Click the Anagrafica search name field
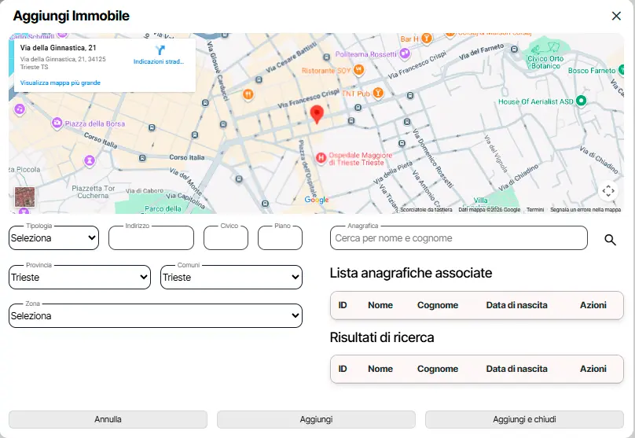Image resolution: width=635 pixels, height=438 pixels. click(458, 238)
